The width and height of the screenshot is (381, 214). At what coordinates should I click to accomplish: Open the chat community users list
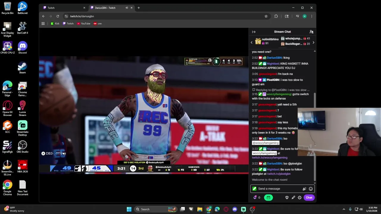tap(311, 32)
